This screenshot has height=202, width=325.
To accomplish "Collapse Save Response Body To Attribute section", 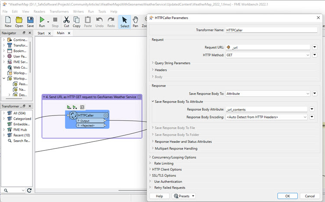I will coord(153,101).
